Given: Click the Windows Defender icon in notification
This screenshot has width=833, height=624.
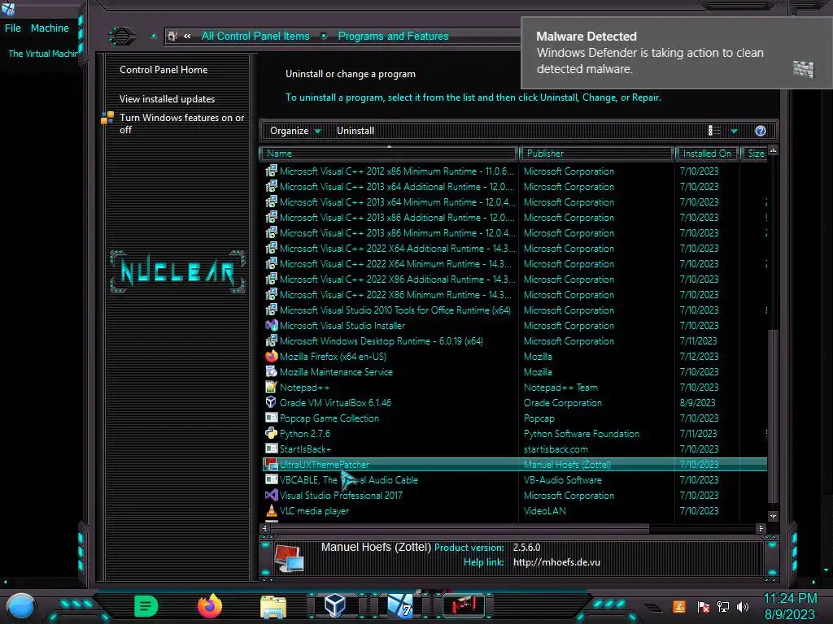Looking at the screenshot, I should 803,69.
